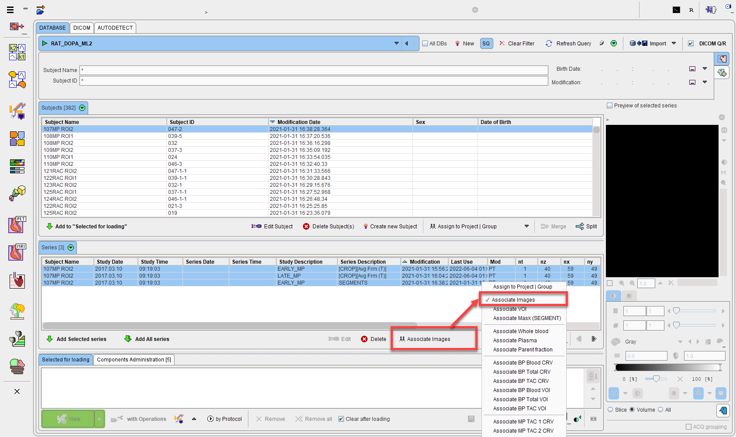Open the Birth Date dropdown arrow

click(x=705, y=69)
